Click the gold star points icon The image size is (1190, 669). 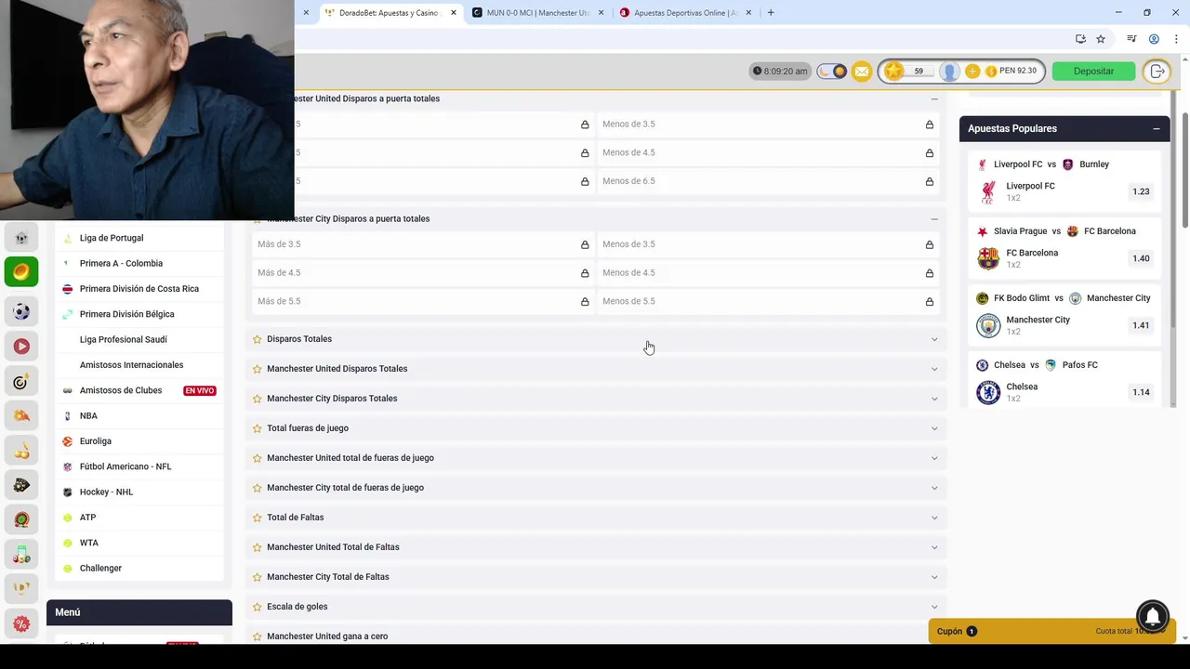click(x=893, y=72)
